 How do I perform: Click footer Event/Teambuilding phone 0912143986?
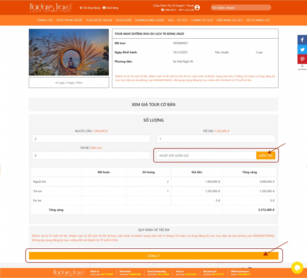click(x=163, y=274)
